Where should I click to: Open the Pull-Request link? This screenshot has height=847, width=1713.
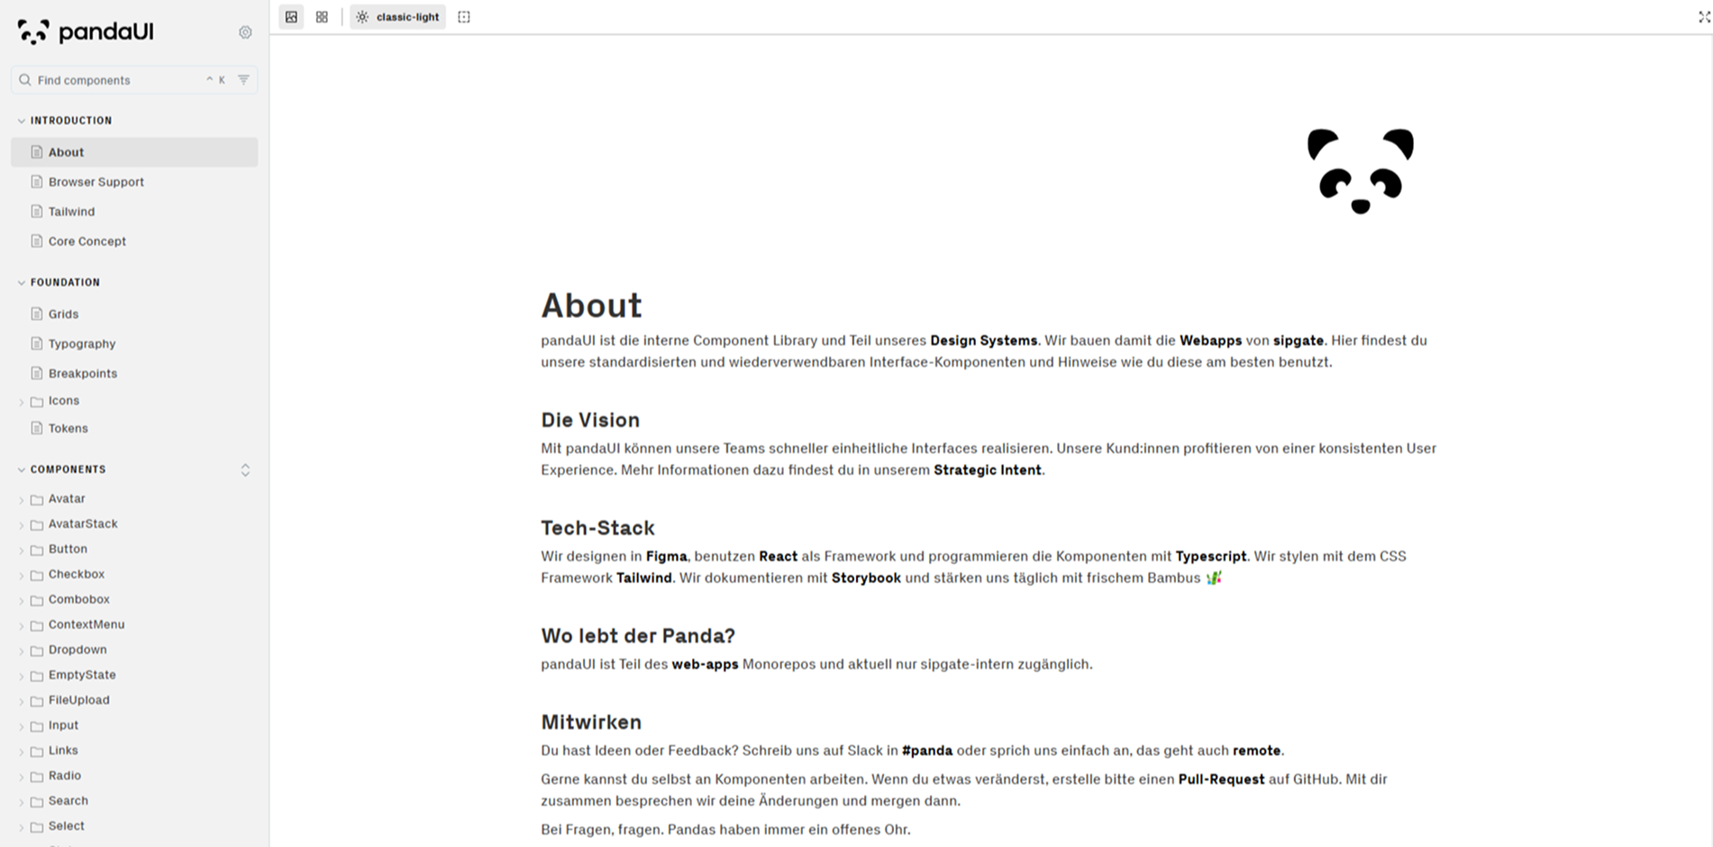tap(1221, 779)
